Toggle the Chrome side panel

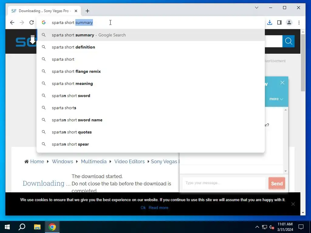point(279,22)
